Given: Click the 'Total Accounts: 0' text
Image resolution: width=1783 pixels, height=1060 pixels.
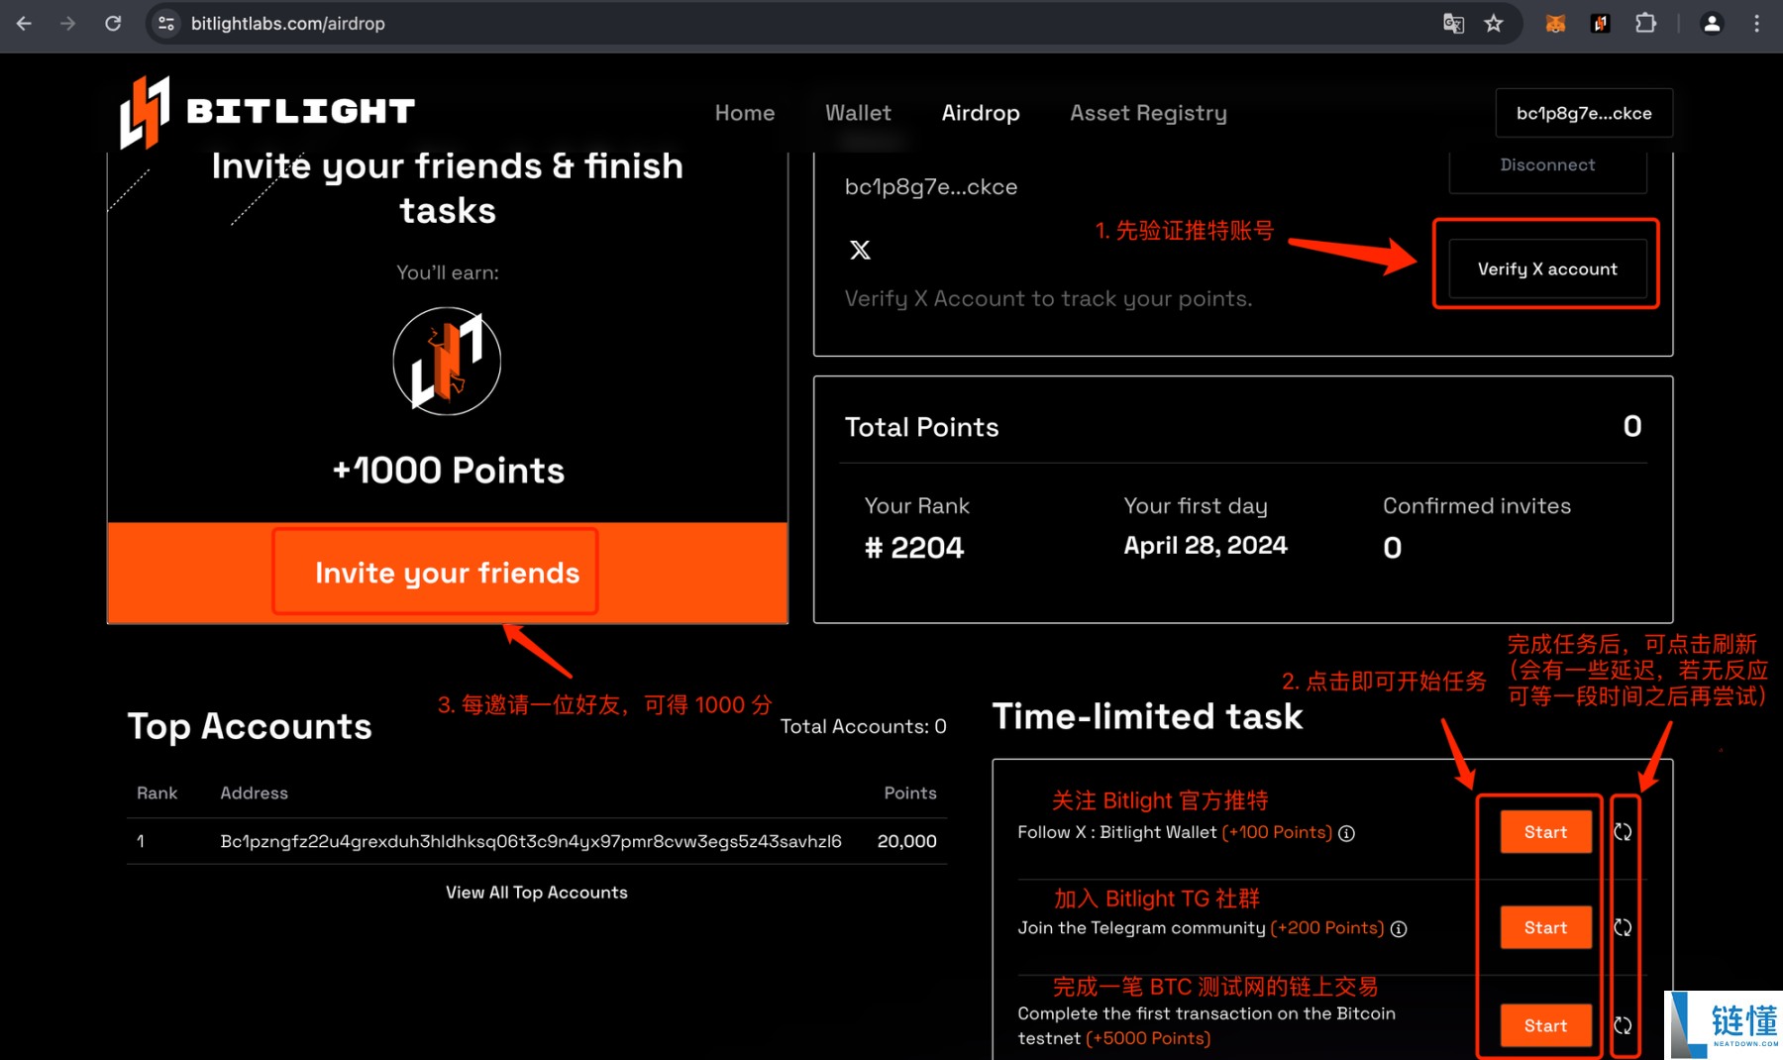Looking at the screenshot, I should pyautogui.click(x=863, y=726).
